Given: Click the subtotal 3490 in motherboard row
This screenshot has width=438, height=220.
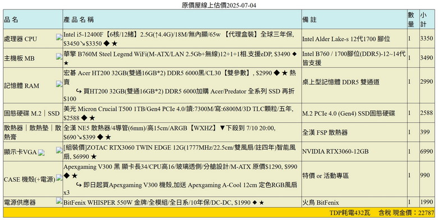Looking at the screenshot, I should pyautogui.click(x=427, y=58).
